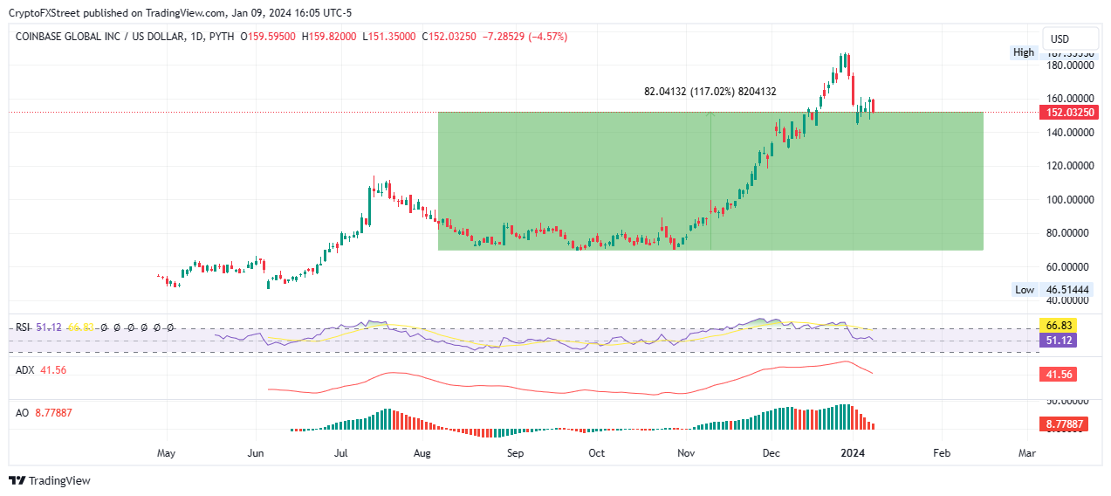Click the Jul label on time axis

(340, 454)
